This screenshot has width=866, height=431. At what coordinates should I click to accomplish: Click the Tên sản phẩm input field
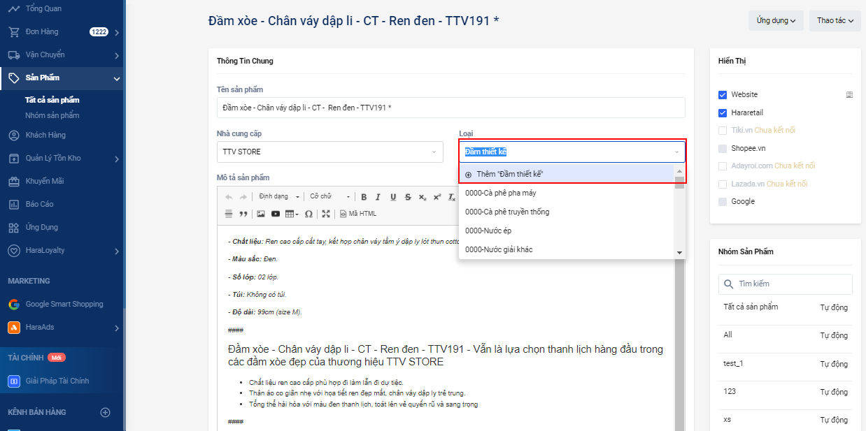point(450,108)
